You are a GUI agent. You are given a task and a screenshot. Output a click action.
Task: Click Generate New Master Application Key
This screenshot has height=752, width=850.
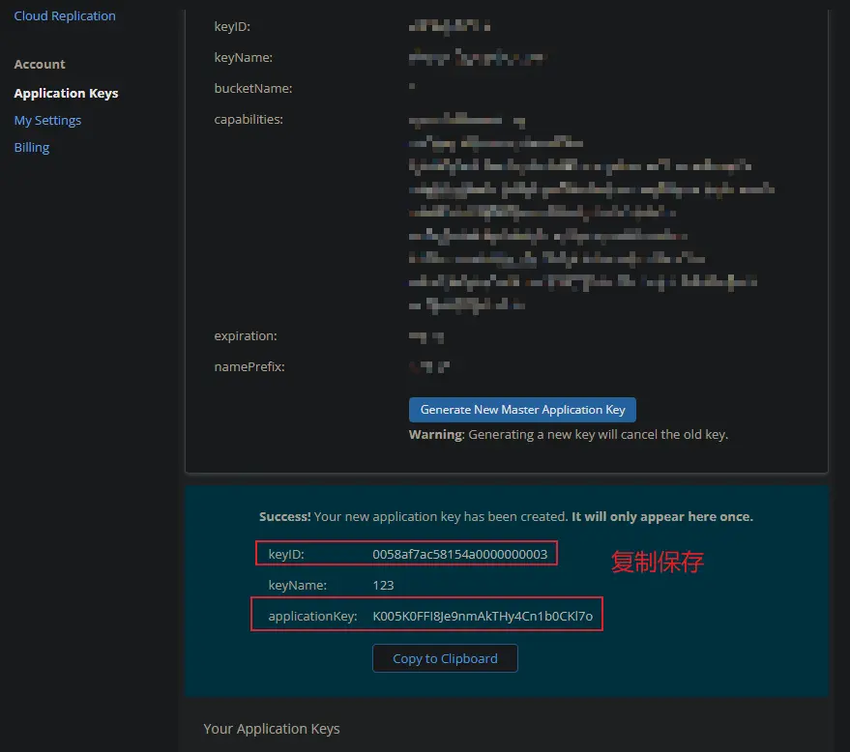pyautogui.click(x=522, y=410)
